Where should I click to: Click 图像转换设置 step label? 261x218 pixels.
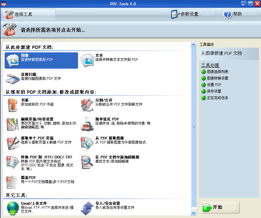click(x=217, y=78)
